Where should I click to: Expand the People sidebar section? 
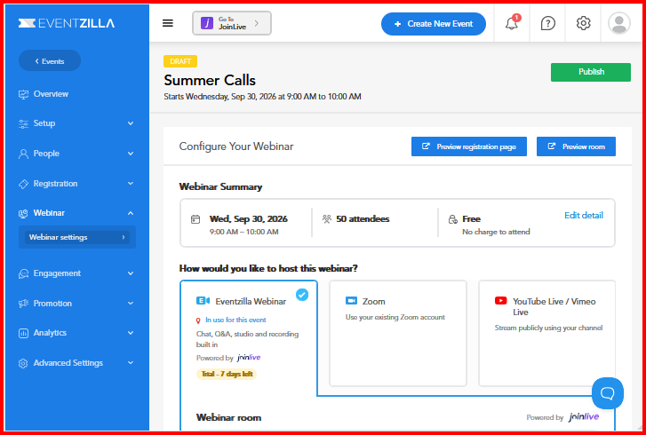tap(77, 154)
